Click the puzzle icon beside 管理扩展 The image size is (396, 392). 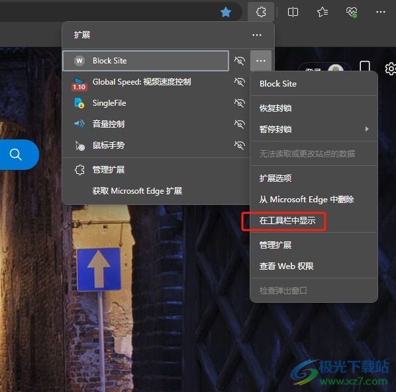click(79, 170)
